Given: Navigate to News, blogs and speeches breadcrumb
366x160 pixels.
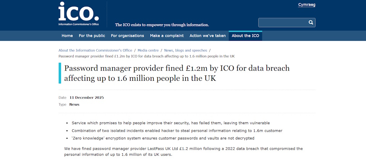Looking at the screenshot, I should pos(186,50).
